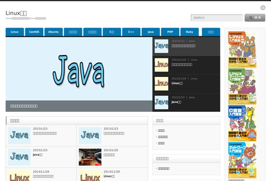Viewport: 271px width, 181px height.
Task: Open the Java navigation tab
Action: coord(151,32)
